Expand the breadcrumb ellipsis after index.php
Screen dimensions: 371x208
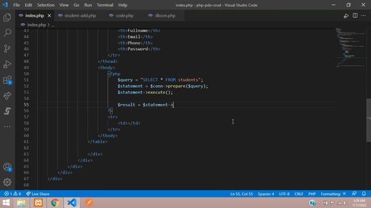click(53, 25)
